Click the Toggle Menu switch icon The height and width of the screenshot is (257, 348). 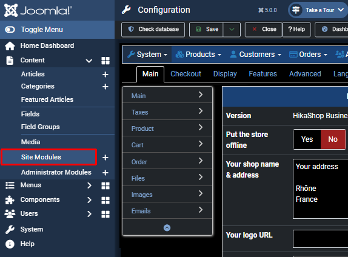(x=10, y=30)
